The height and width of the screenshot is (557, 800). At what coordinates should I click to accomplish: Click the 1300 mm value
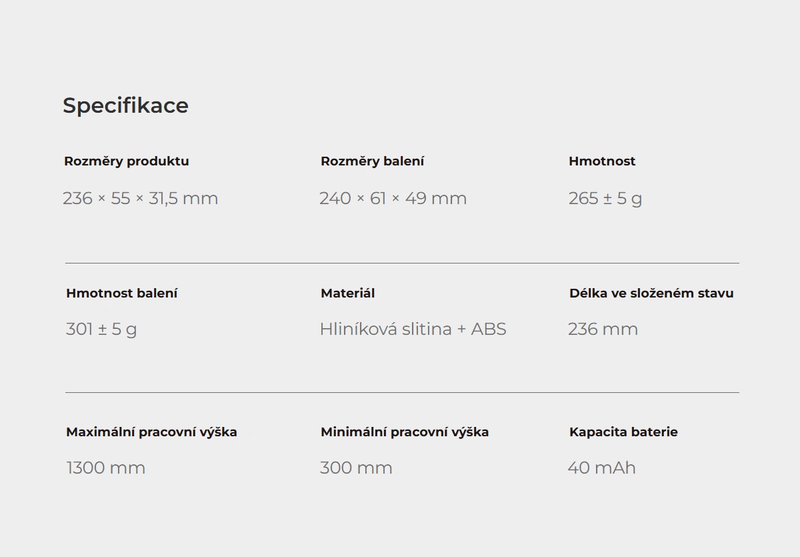tap(105, 468)
